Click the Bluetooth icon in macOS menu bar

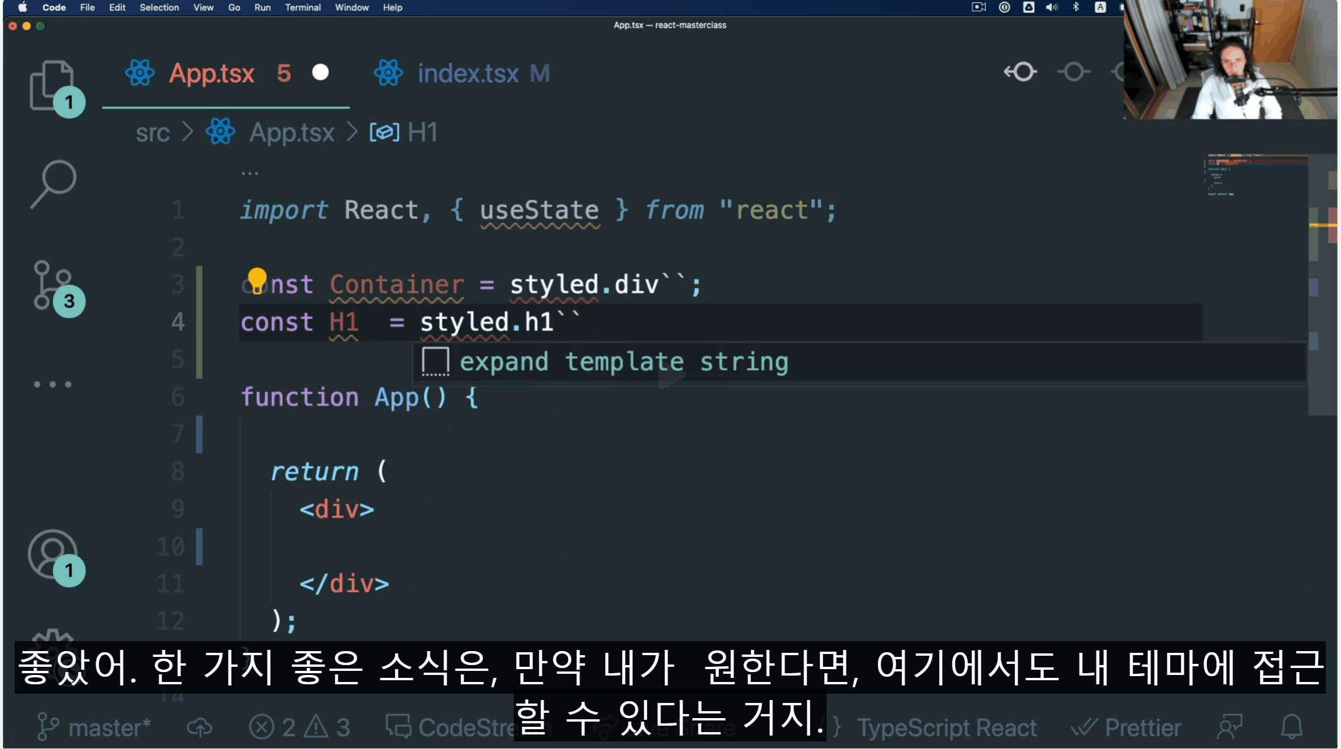1076,8
